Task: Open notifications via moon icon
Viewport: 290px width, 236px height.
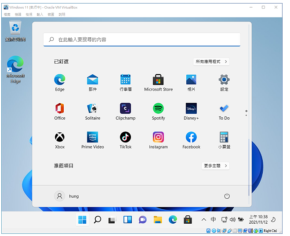Action: [x=273, y=220]
